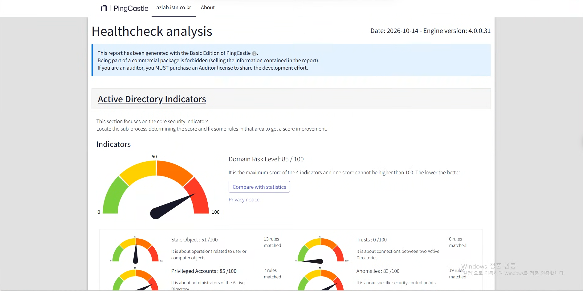Click the info icon after Basic Edition text

click(254, 53)
